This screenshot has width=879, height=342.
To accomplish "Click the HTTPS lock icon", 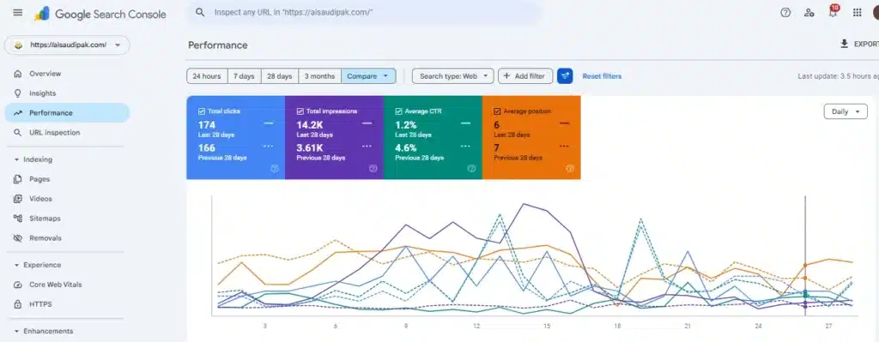I will click(x=18, y=304).
